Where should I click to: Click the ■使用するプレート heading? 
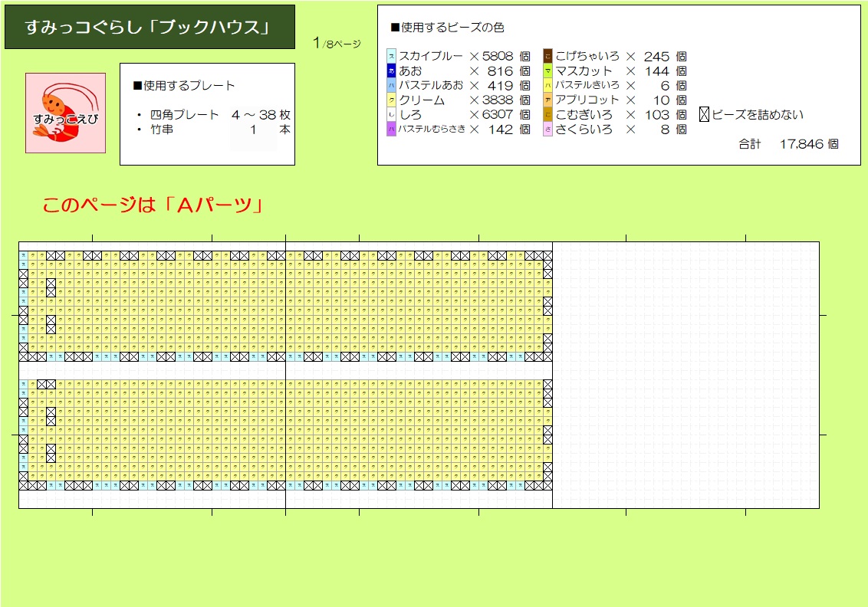[184, 85]
